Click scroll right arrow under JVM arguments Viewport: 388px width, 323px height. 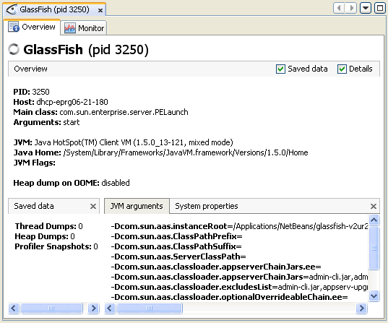(361, 308)
